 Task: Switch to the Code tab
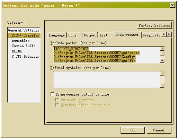tap(74, 35)
